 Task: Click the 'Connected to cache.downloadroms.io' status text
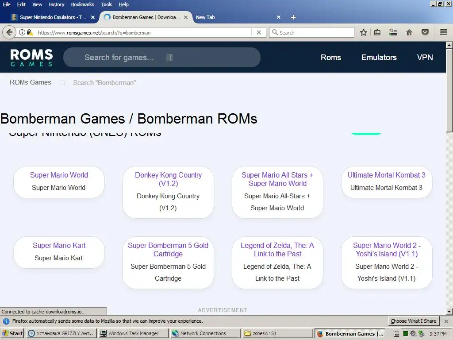click(44, 312)
